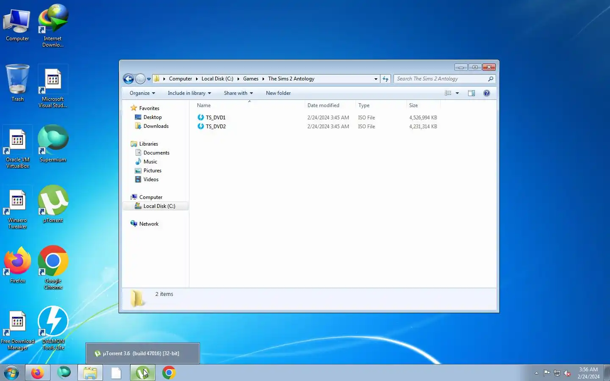Select Local Disk (C:) in navigation pane
This screenshot has height=381, width=610.
(x=155, y=206)
